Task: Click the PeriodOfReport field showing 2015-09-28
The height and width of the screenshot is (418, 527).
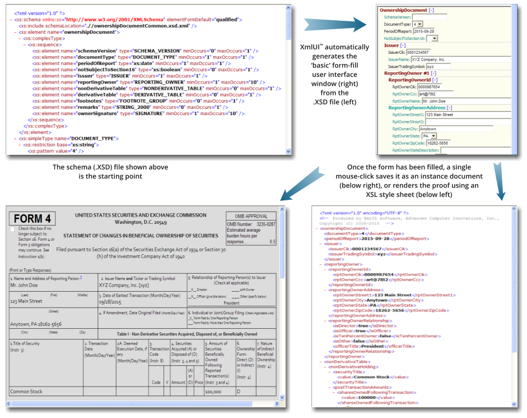Action: [x=424, y=31]
